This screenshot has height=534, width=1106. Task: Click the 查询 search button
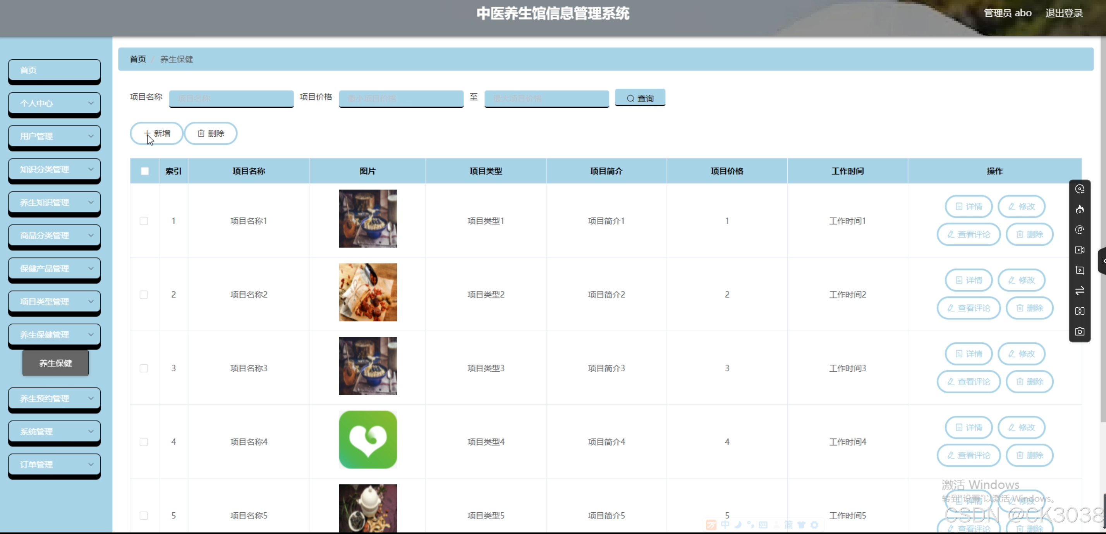coord(640,98)
